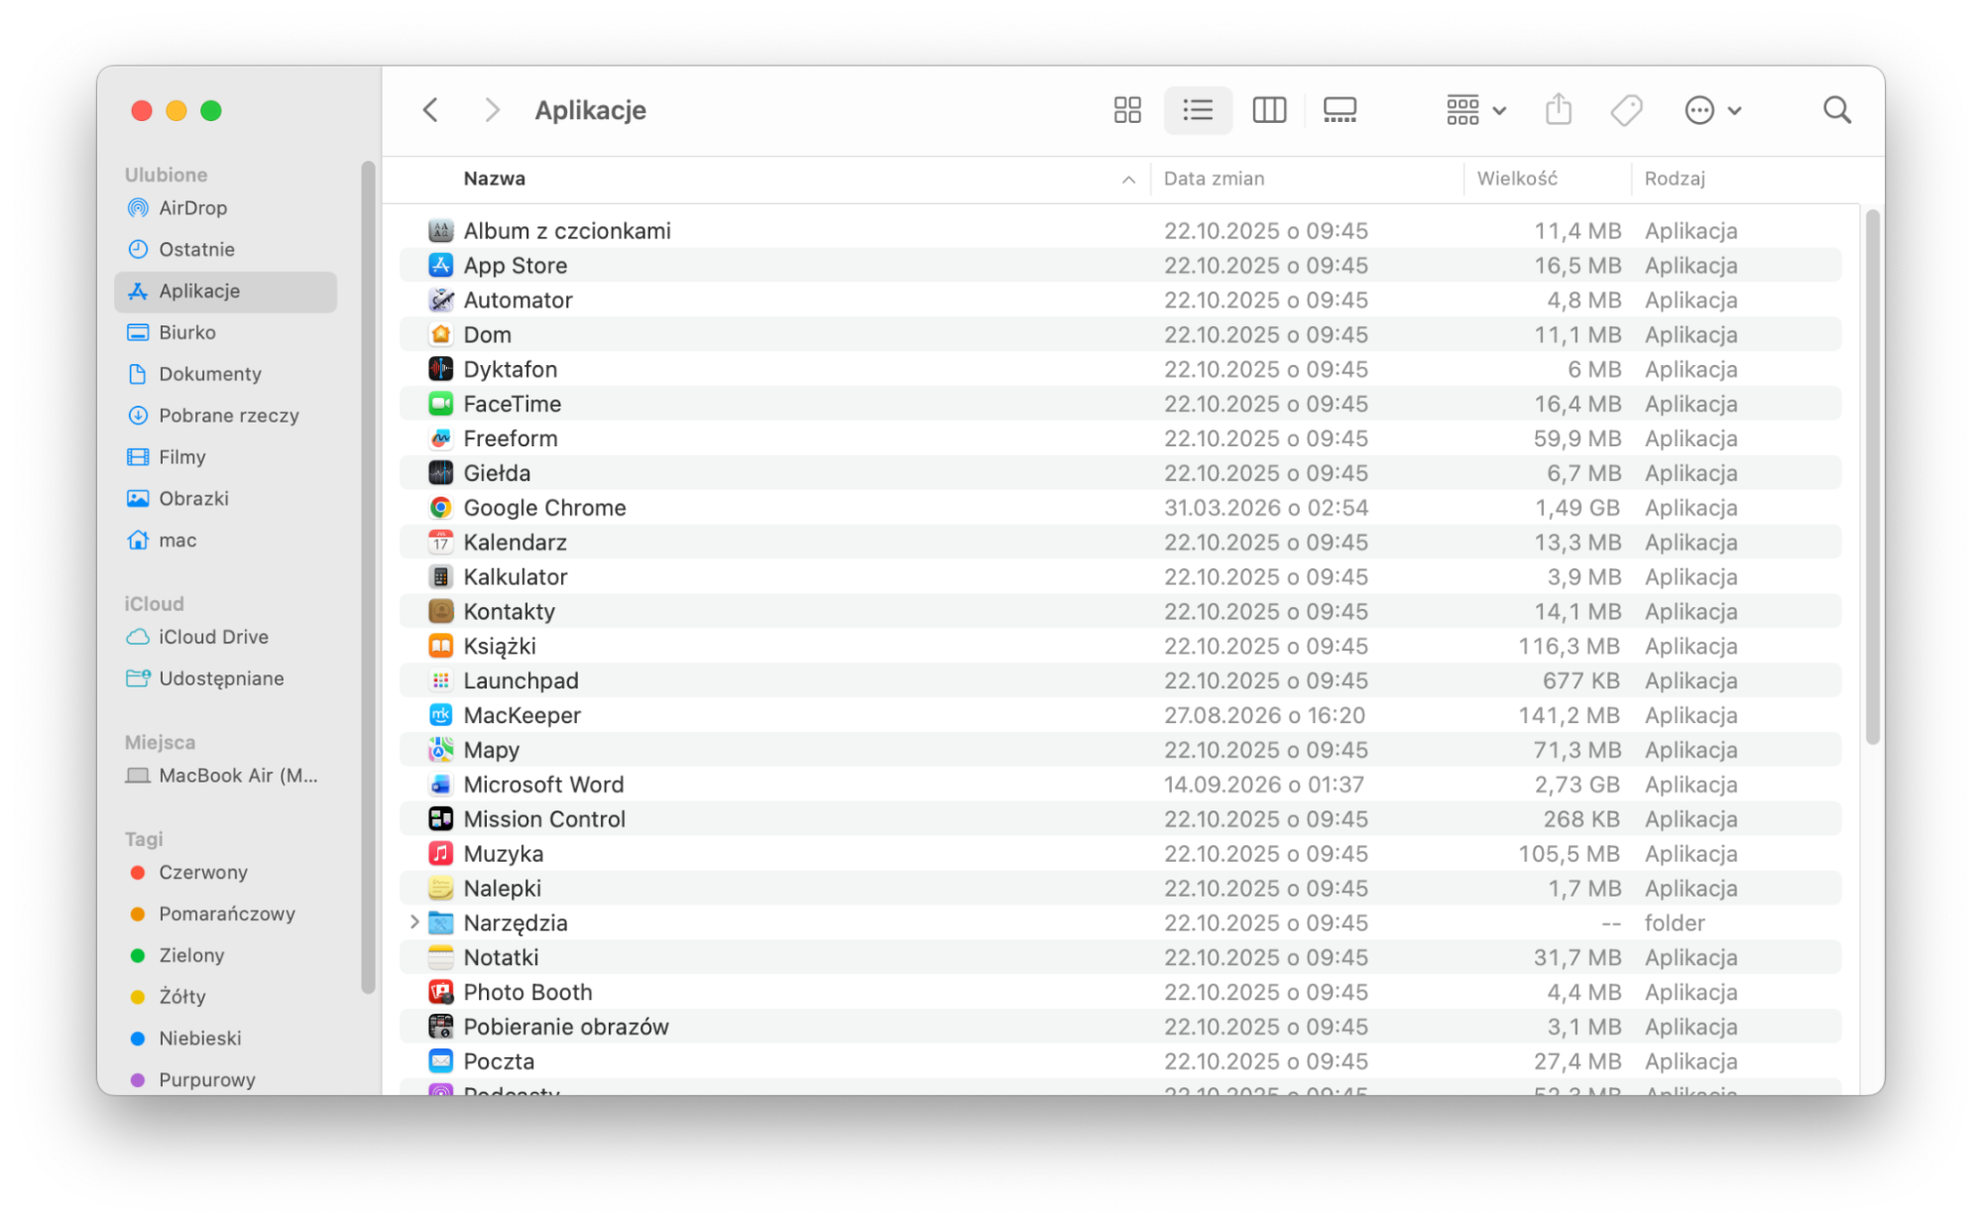Select the Automator row
Viewport: 1982px width, 1223px height.
click(x=1120, y=301)
